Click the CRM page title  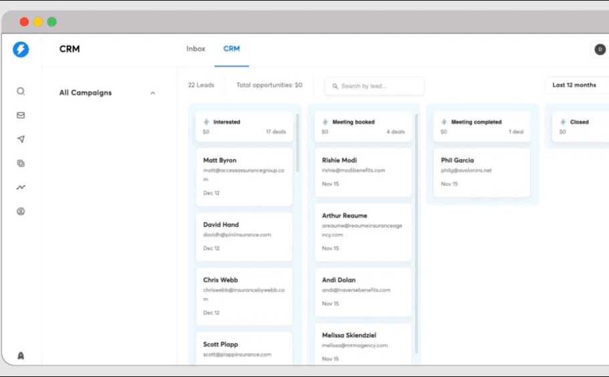tap(70, 49)
